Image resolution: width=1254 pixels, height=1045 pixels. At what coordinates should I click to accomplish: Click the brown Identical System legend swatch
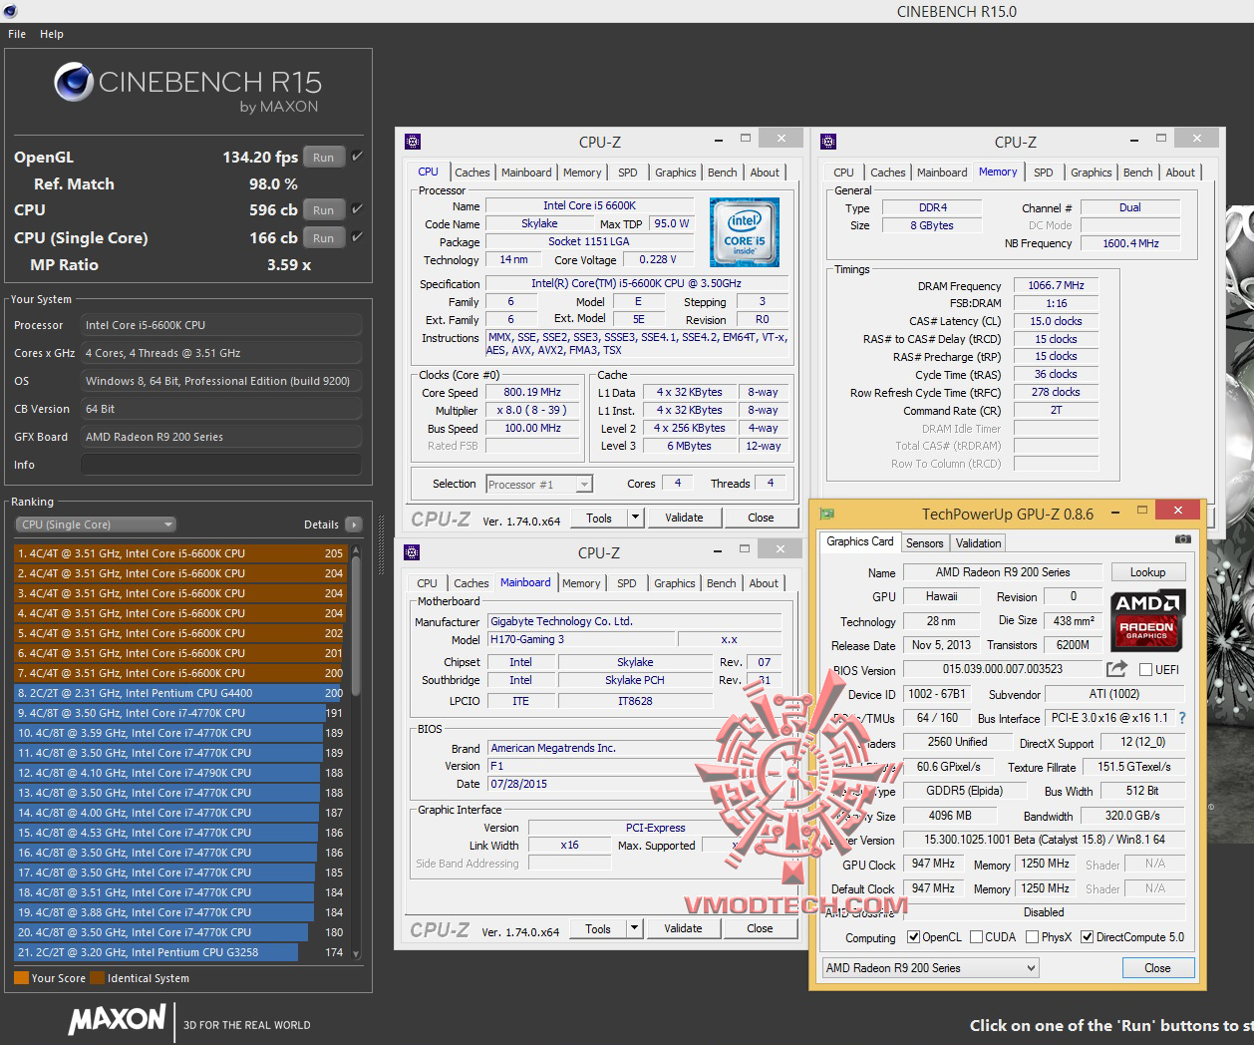[x=97, y=978]
